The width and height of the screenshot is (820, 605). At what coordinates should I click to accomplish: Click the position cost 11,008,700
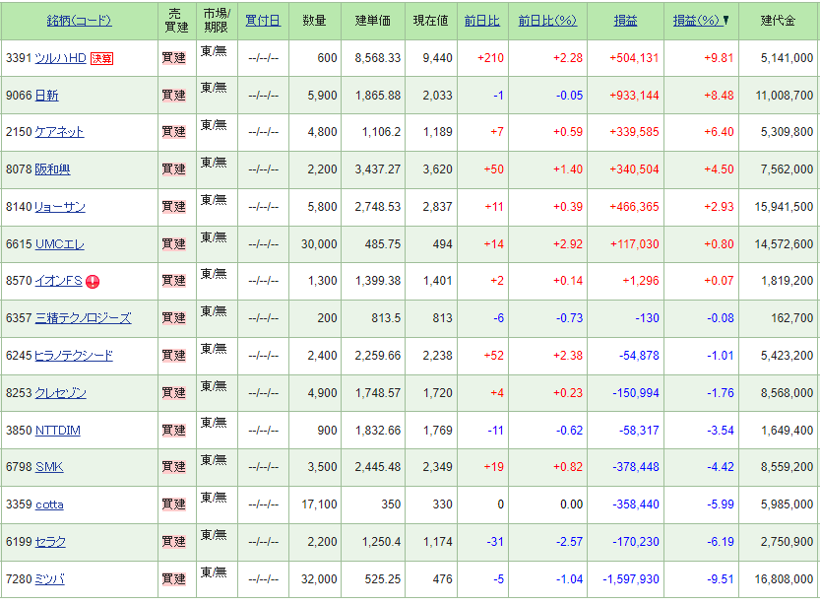[784, 96]
